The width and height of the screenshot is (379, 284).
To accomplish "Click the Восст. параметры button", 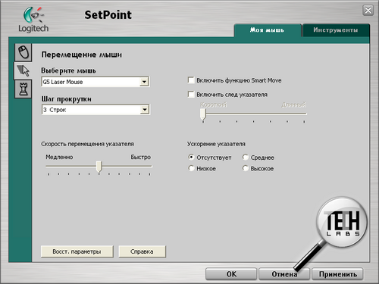I will click(x=77, y=251).
